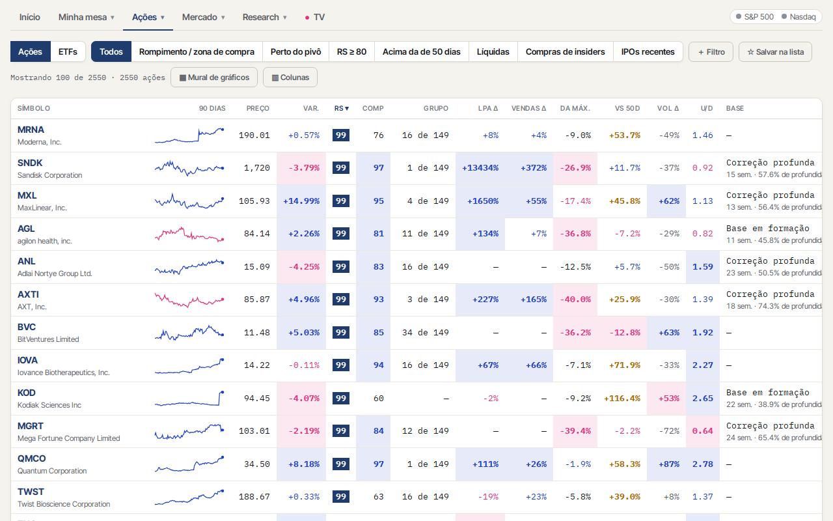Screen dimensions: 833x521
Task: Select the Rompimento / zona de compra tab
Action: coord(197,52)
